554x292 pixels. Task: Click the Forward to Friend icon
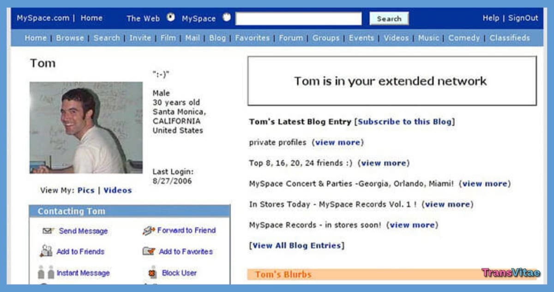149,231
